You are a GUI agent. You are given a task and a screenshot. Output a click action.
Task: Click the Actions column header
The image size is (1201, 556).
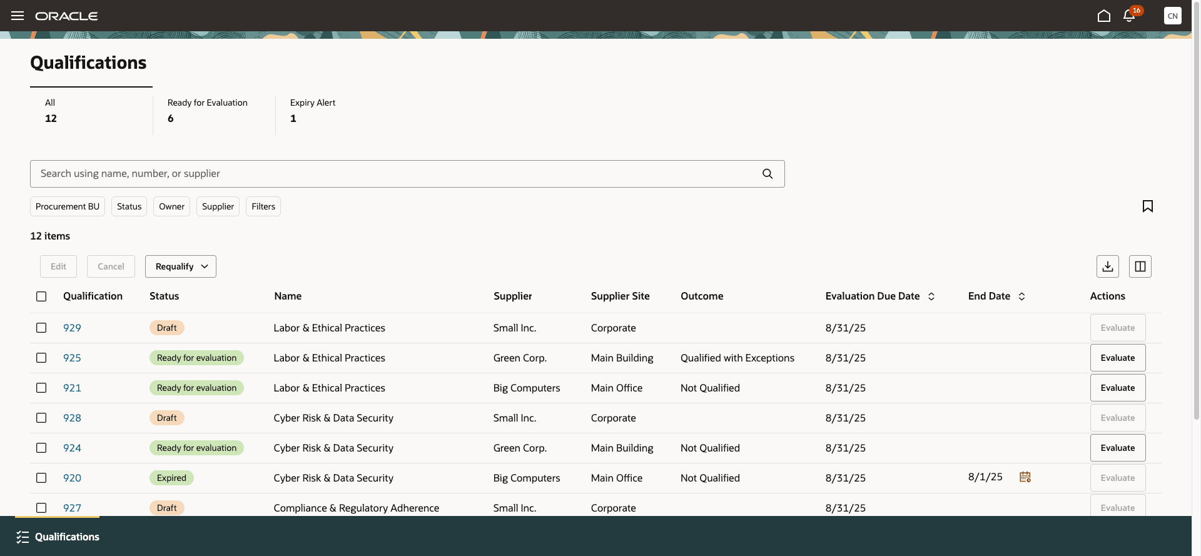(x=1107, y=296)
